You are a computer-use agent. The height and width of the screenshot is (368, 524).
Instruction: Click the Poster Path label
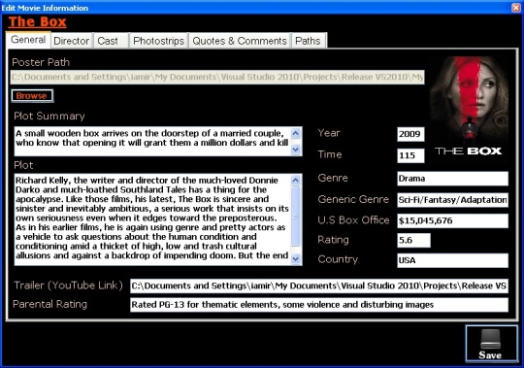41,62
